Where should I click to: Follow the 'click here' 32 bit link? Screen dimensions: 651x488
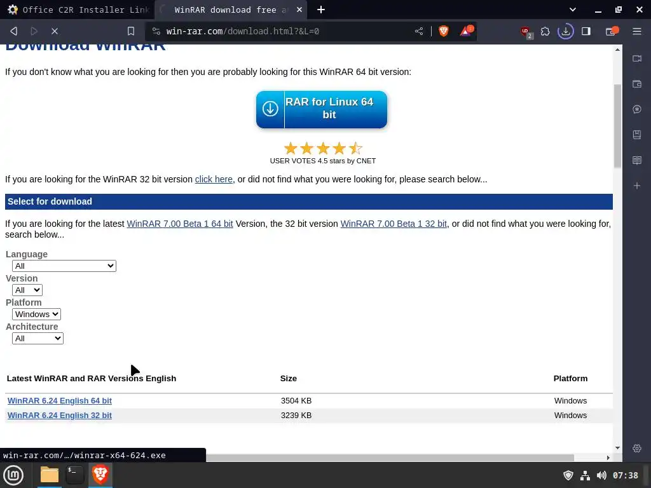tap(214, 179)
